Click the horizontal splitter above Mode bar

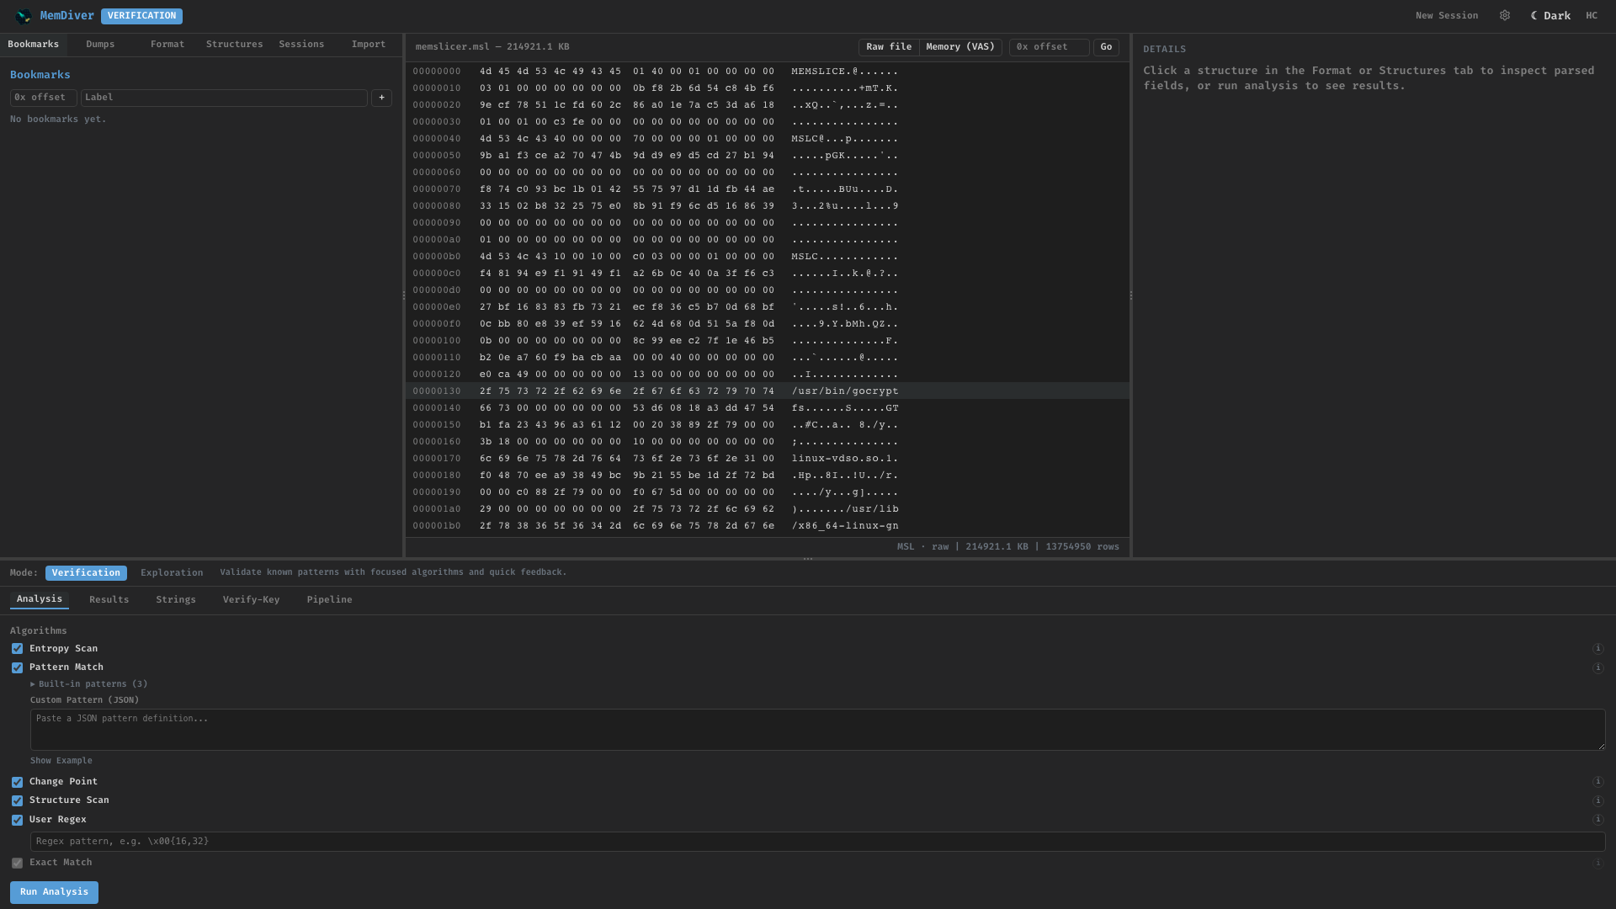coord(808,559)
